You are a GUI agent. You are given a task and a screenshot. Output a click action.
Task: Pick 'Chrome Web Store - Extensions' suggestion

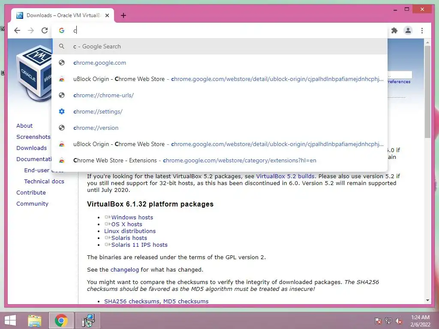click(x=220, y=160)
